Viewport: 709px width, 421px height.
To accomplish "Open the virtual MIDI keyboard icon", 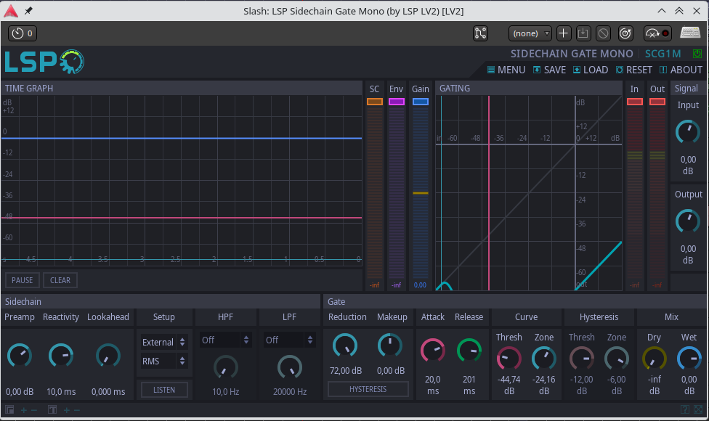I will (x=689, y=33).
